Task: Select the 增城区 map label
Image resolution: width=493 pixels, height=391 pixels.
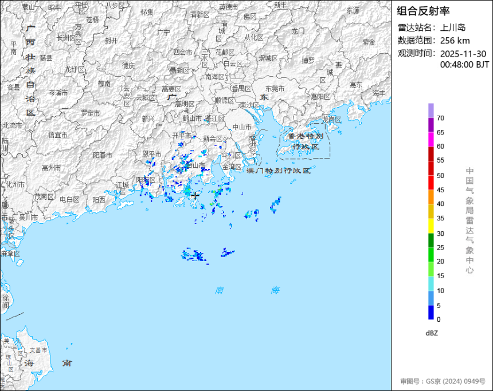Action: coord(268,58)
